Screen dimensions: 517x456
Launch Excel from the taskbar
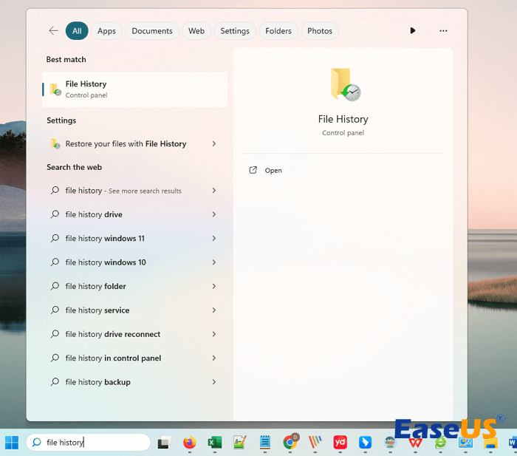(x=215, y=442)
